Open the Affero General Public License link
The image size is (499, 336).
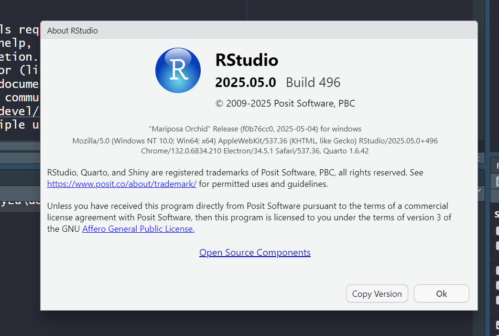[138, 228]
